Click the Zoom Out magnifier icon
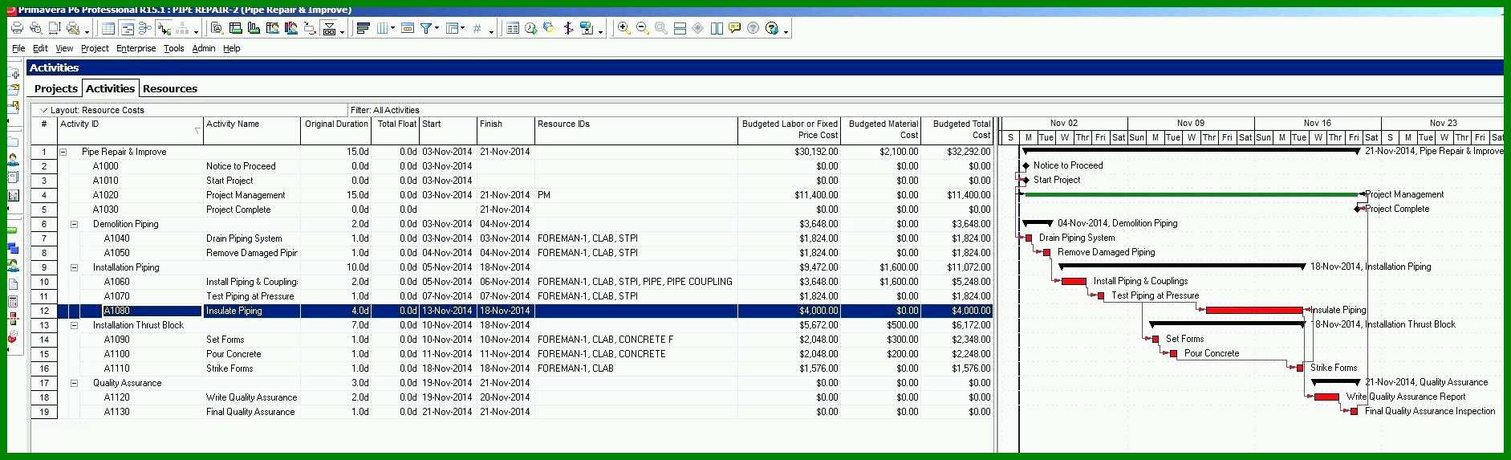The image size is (1511, 460). pos(642,28)
